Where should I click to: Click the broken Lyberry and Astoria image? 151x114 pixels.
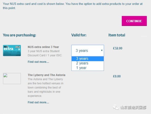coord(12,78)
